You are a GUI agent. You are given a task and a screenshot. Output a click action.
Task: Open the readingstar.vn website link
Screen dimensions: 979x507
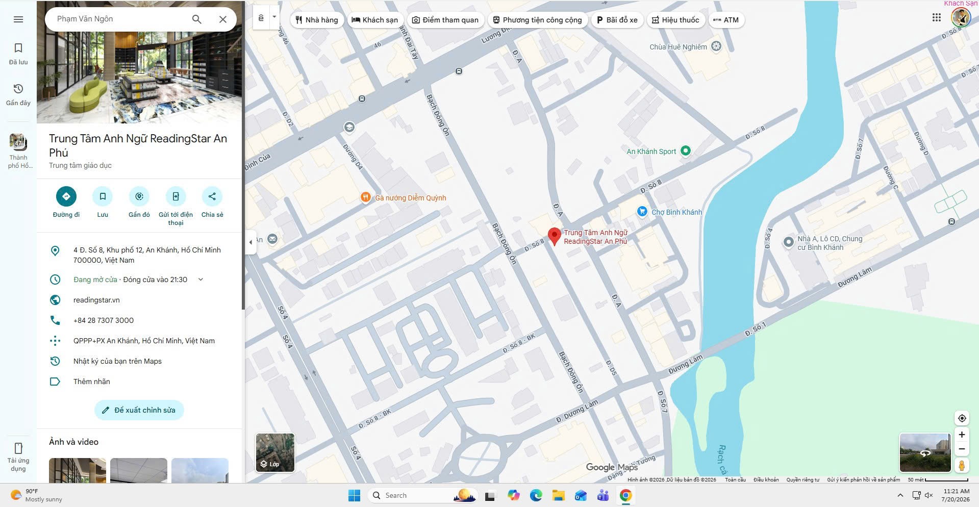(96, 300)
